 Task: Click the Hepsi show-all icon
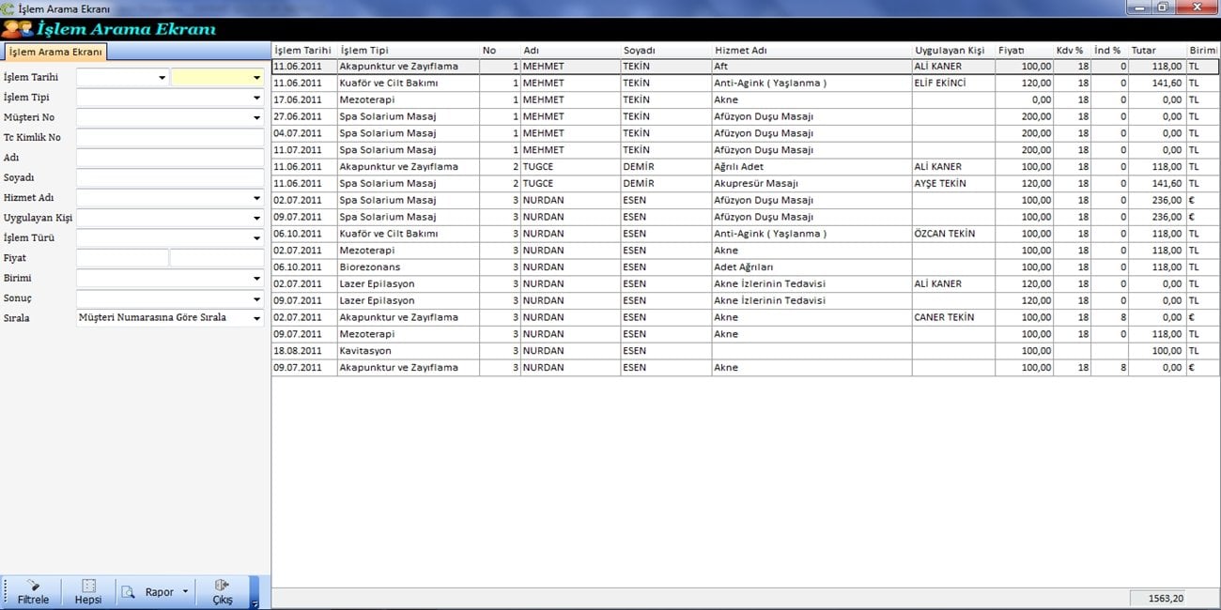point(88,585)
